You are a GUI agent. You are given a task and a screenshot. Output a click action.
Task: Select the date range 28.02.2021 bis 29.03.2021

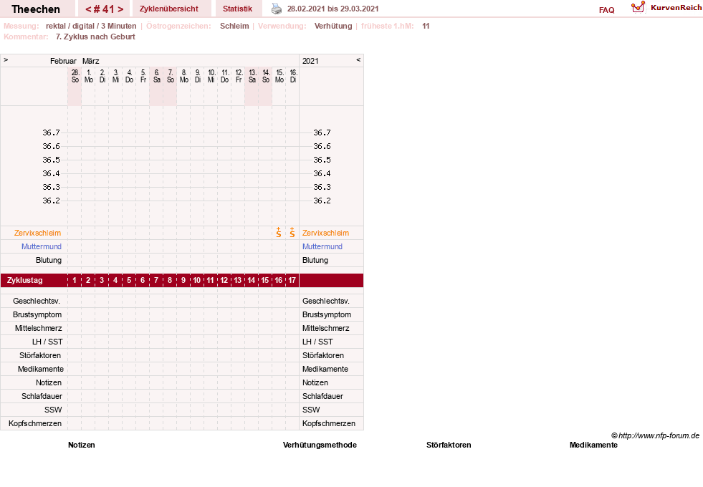pyautogui.click(x=333, y=9)
